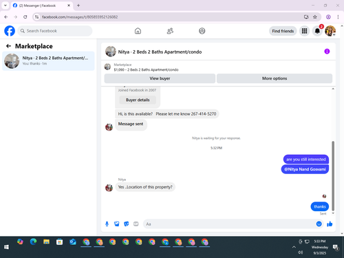344x258 pixels.
Task: Click browser forward arrow
Action: point(16,17)
